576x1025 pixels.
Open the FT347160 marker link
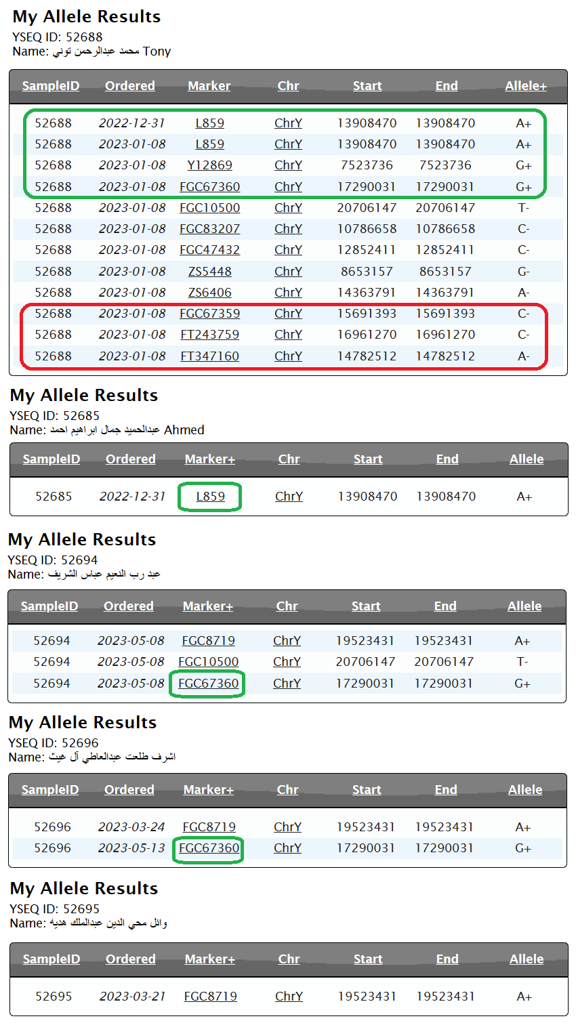point(209,356)
